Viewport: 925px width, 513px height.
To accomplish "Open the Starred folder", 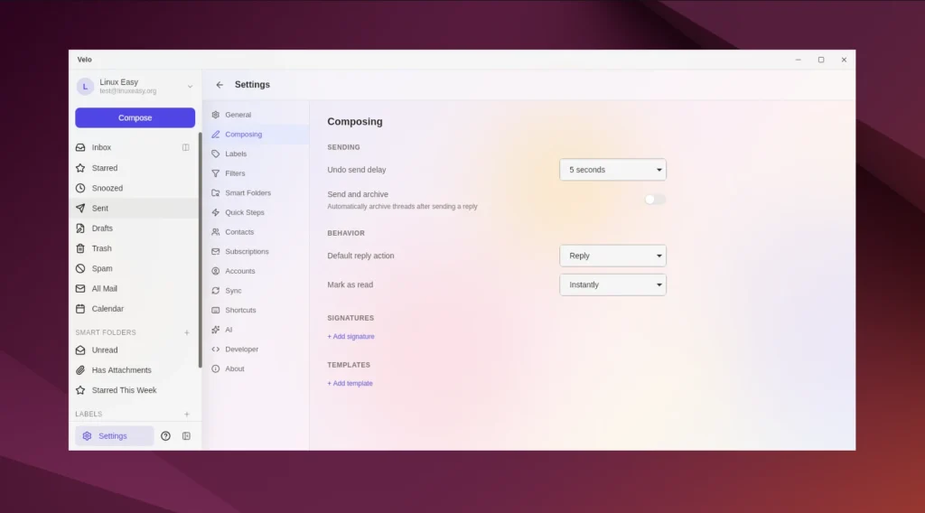I will [x=104, y=168].
